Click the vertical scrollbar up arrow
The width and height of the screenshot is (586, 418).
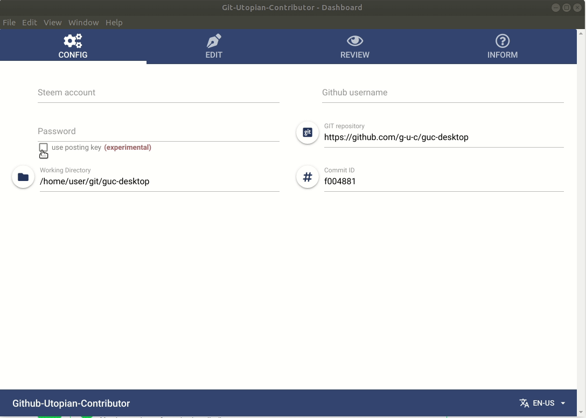[x=581, y=33]
